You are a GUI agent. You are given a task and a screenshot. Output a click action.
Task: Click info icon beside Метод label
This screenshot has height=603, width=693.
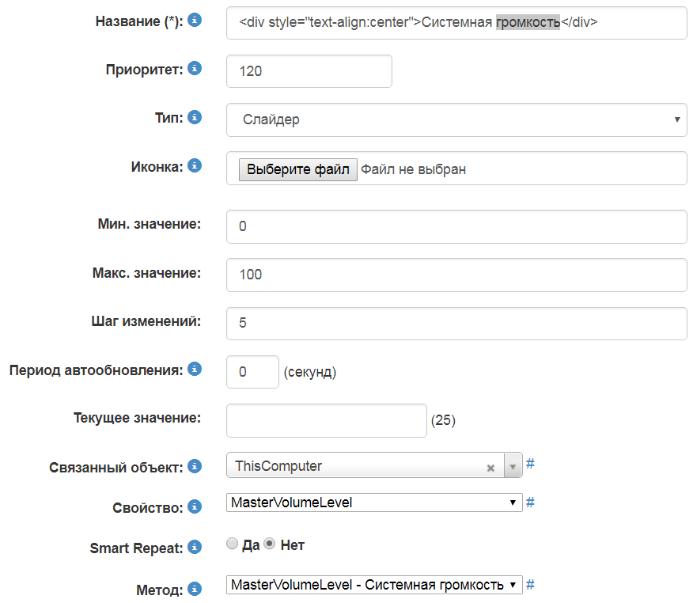tap(195, 588)
